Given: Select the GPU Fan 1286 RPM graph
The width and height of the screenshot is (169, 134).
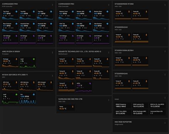Looking at the screenshot, I should tap(27, 102).
